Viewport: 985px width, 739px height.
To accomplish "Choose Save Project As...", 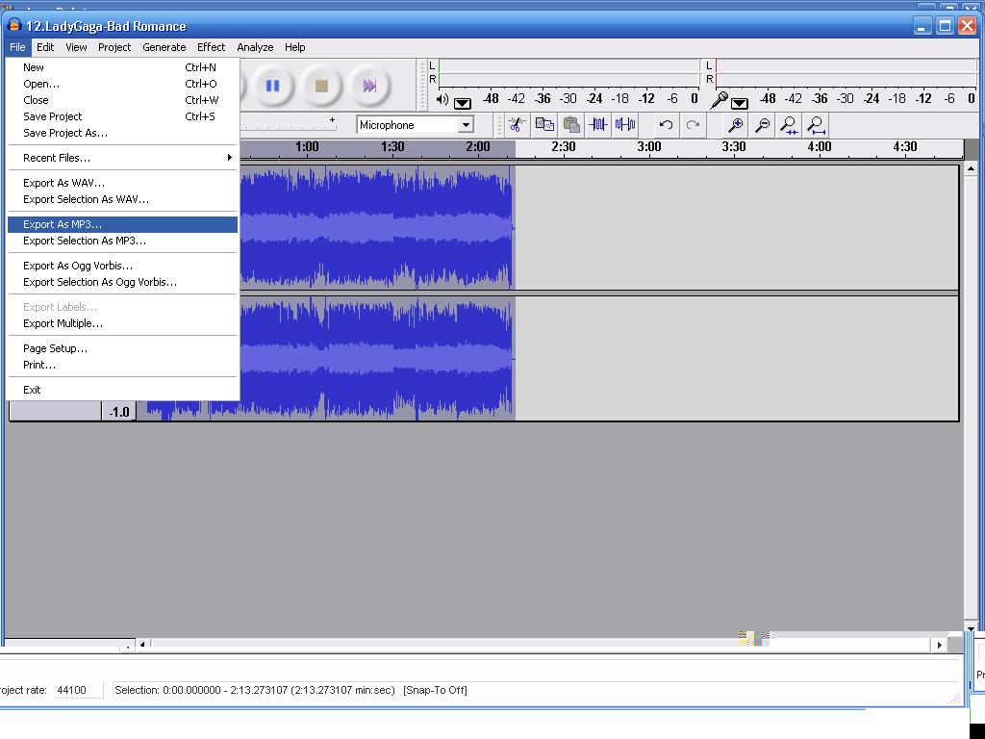I will pos(123,133).
